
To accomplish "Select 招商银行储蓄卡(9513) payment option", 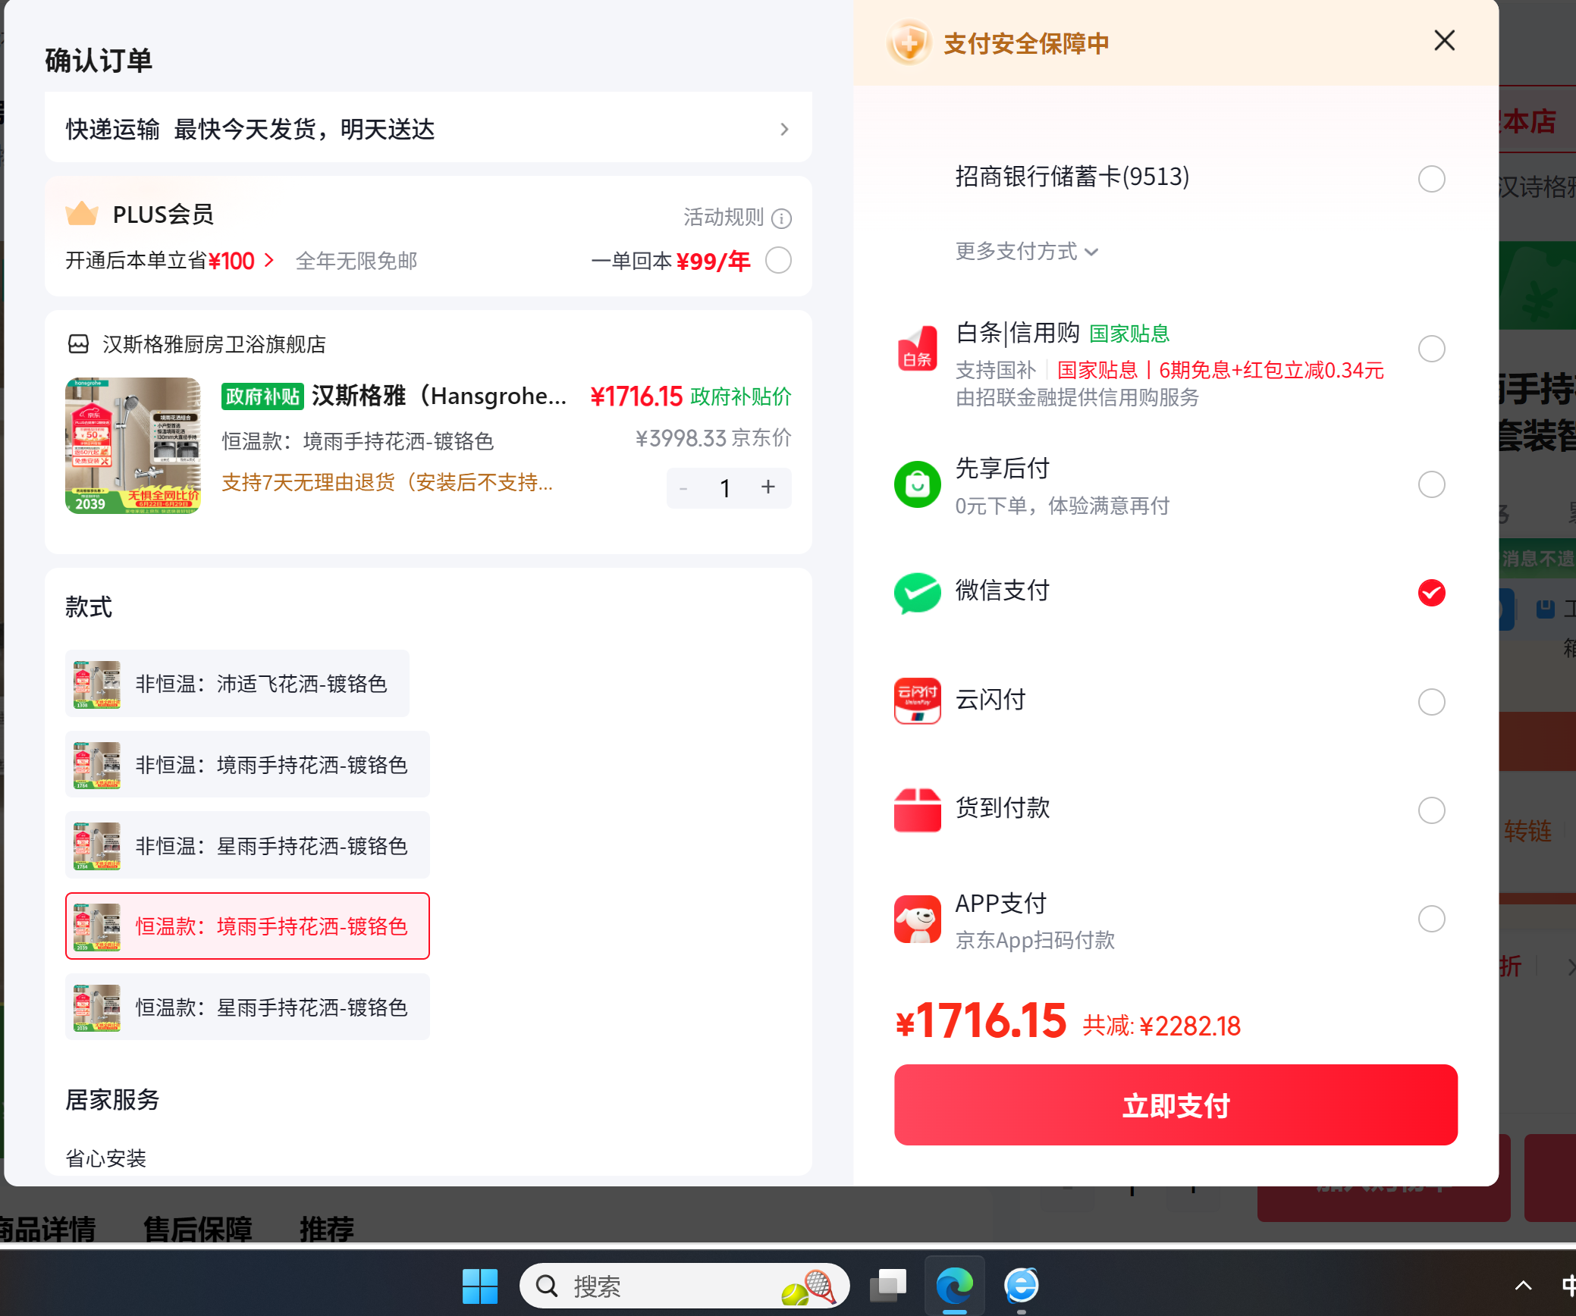I will point(1431,179).
